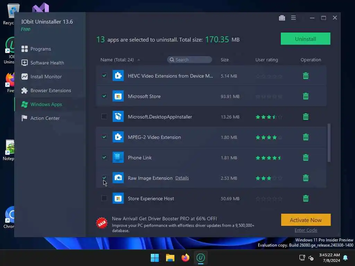Click the Activate Now button
The height and width of the screenshot is (266, 355).
coord(306,220)
